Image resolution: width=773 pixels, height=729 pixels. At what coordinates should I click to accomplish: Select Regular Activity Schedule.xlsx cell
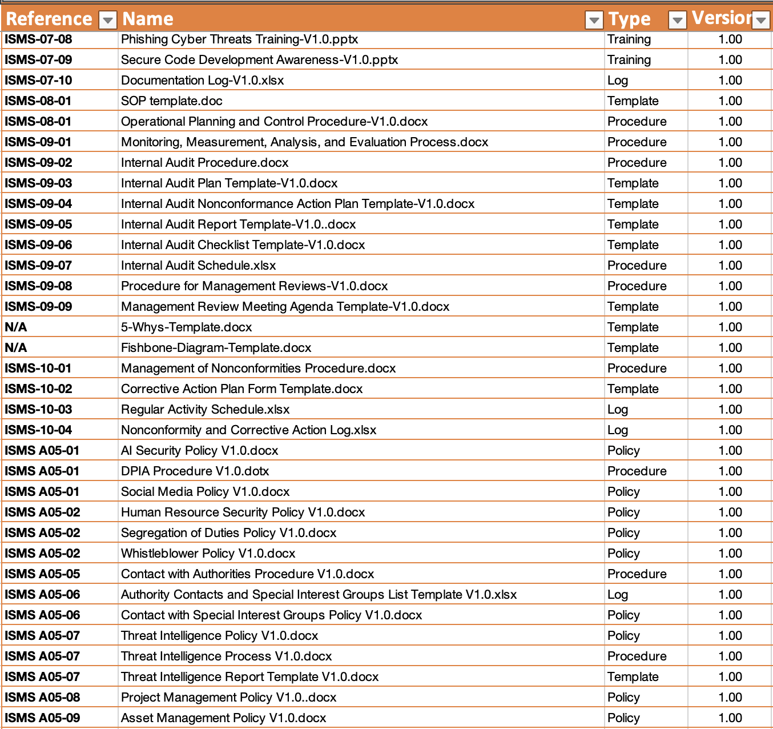[361, 410]
